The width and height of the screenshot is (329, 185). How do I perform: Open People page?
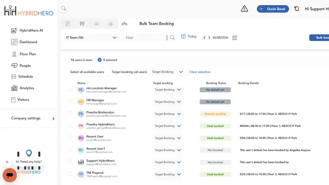coord(25,66)
